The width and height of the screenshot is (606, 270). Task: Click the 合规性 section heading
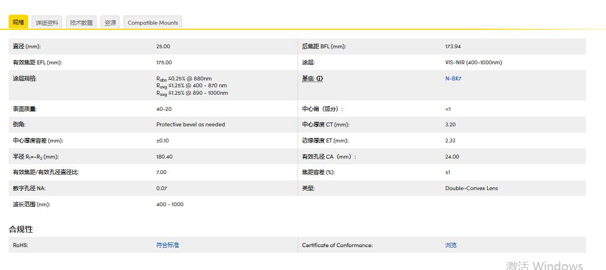pos(21,229)
